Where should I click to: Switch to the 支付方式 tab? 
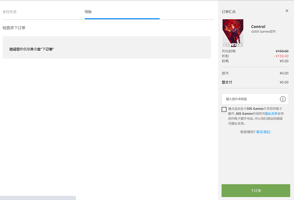point(9,12)
